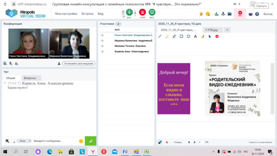The height and width of the screenshot is (156, 277).
Task: Switch to the Общий chat tab
Action: click(11, 78)
